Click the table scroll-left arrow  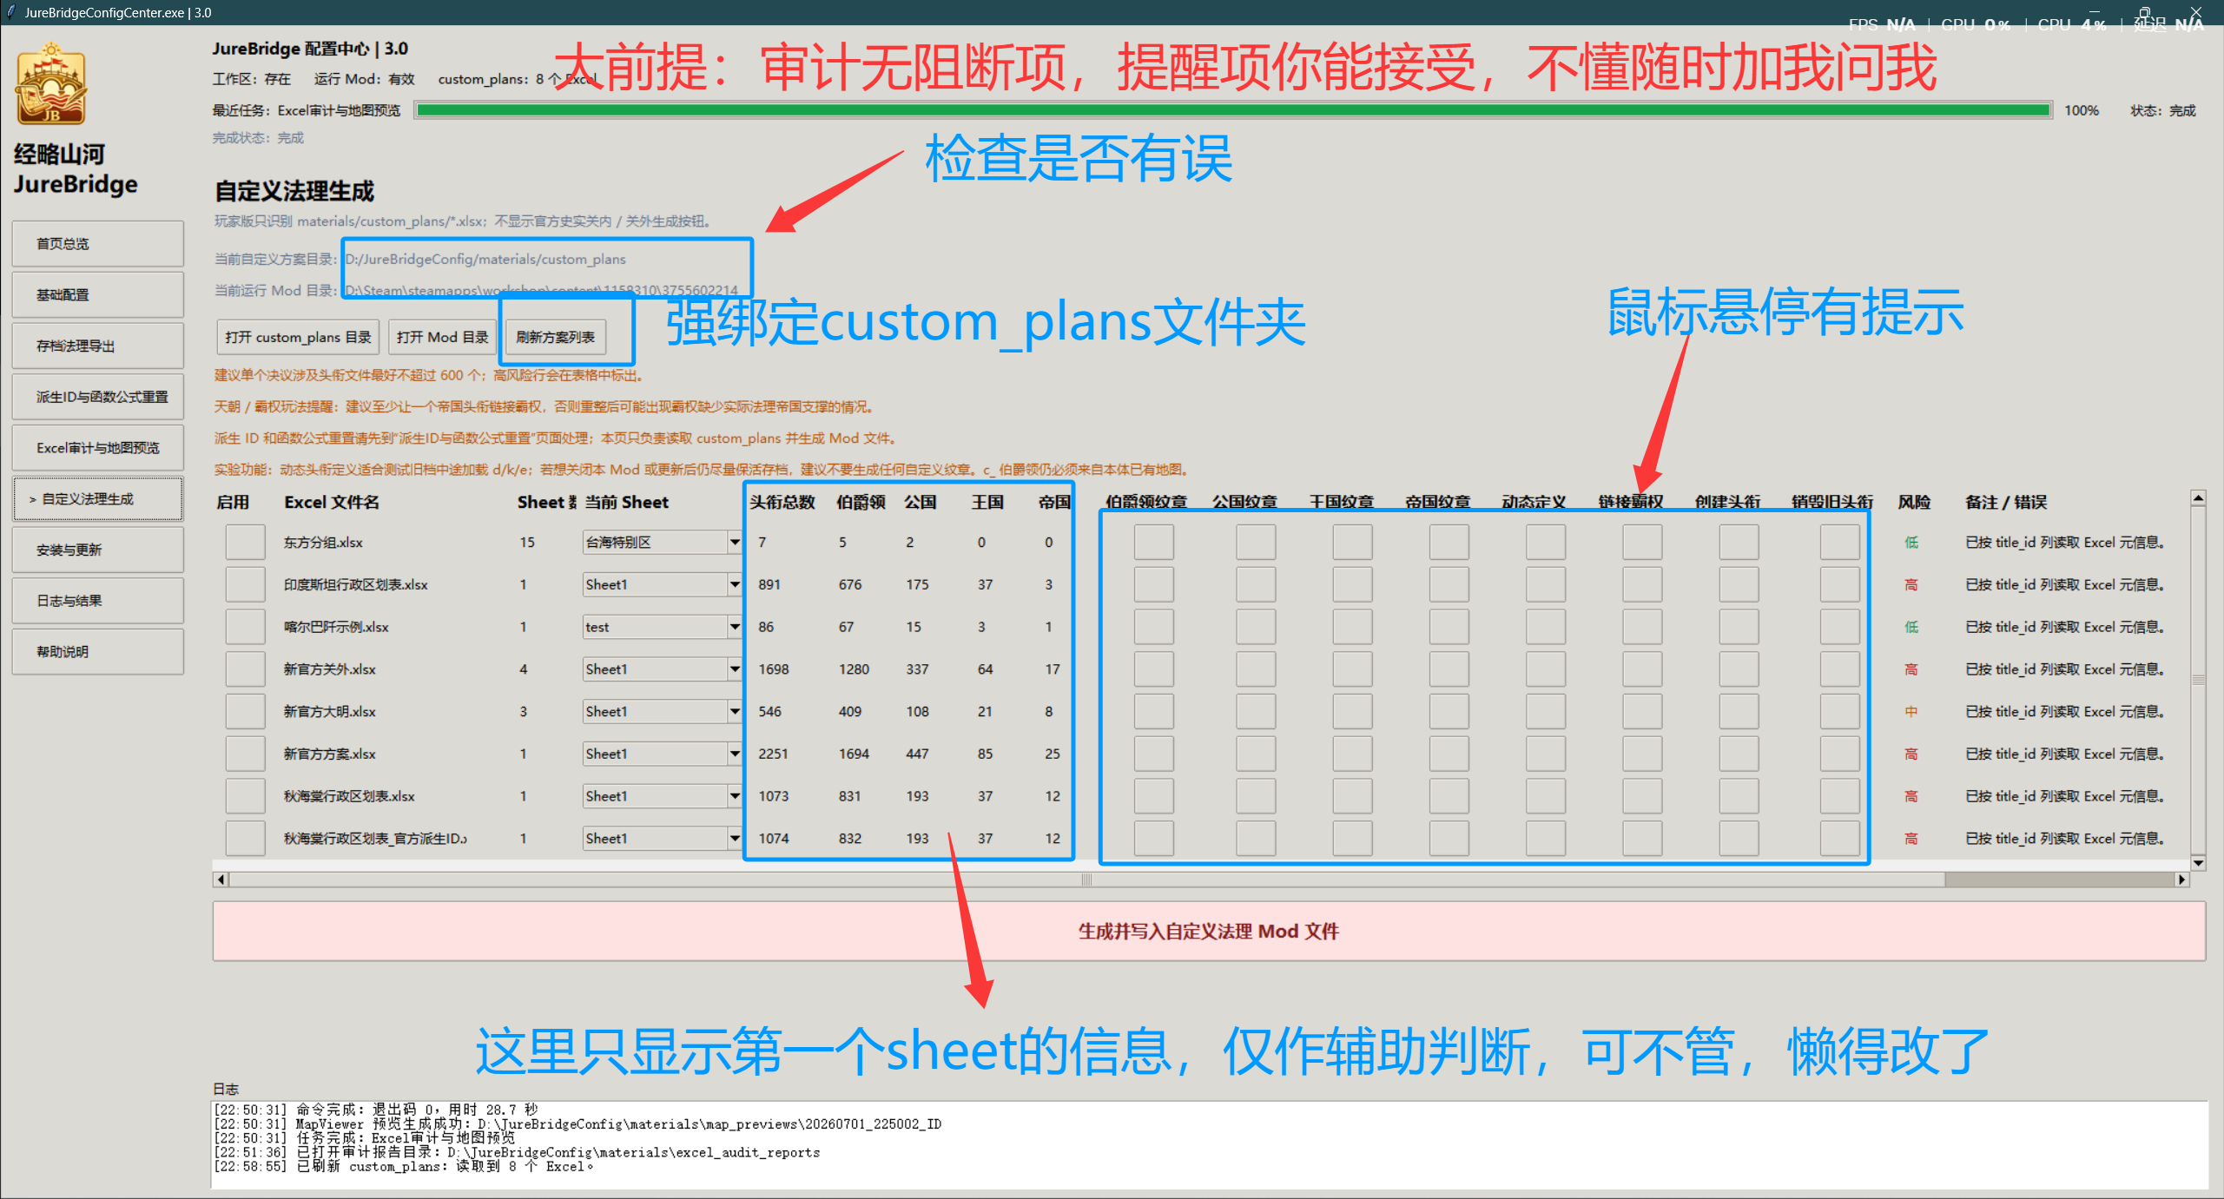[221, 879]
